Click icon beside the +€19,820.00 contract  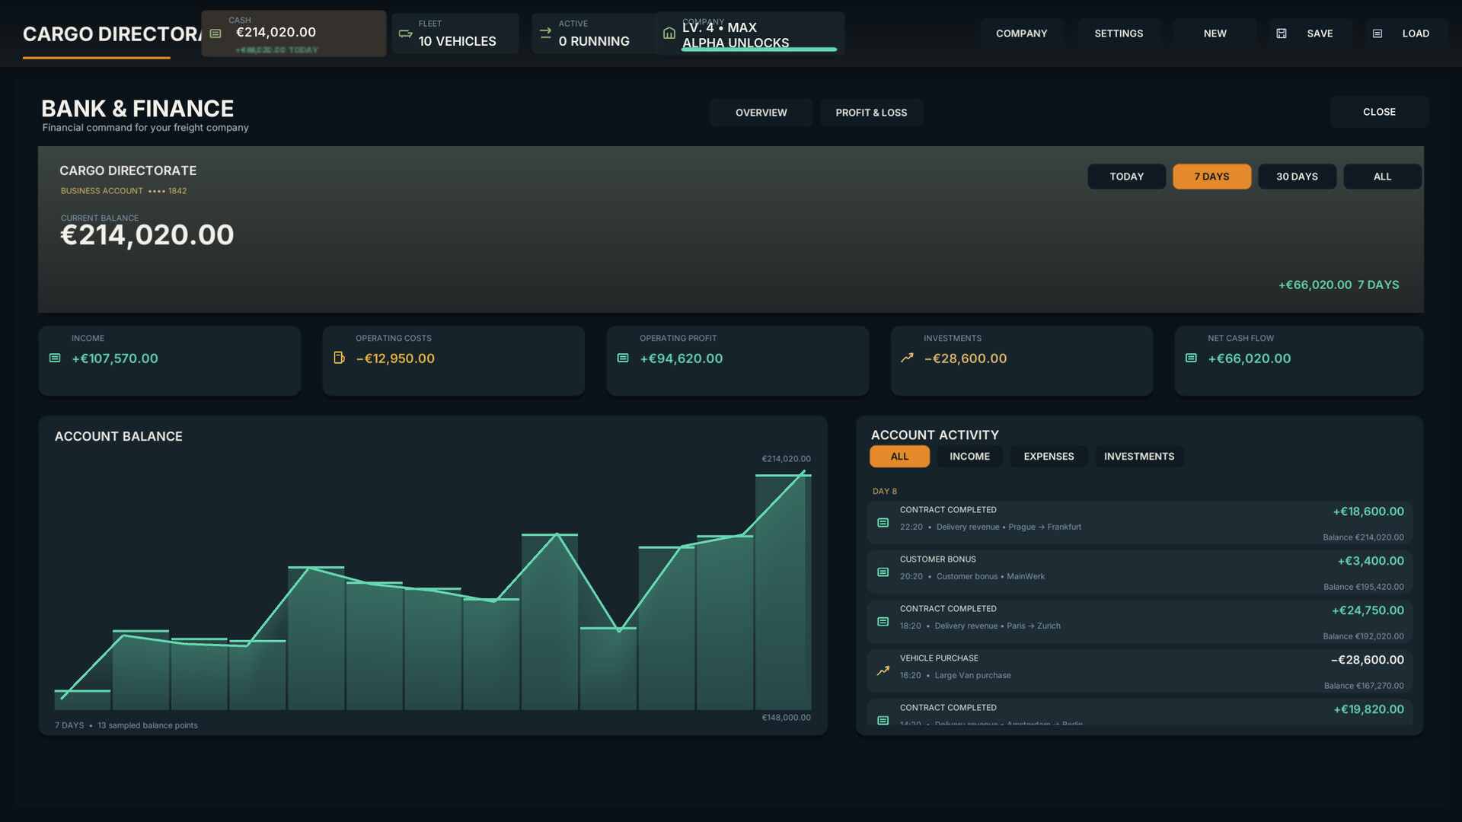pyautogui.click(x=883, y=720)
